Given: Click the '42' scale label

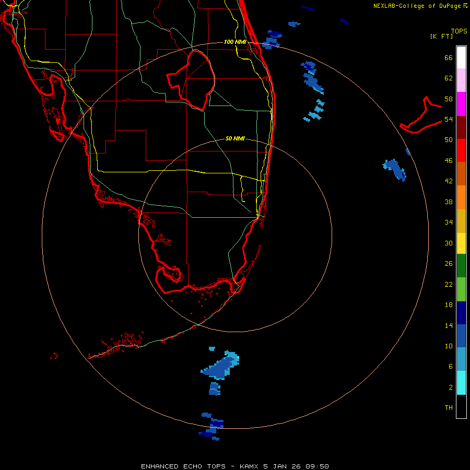Looking at the screenshot, I should 449,181.
